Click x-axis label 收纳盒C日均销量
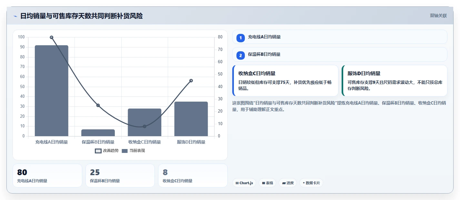 click(x=145, y=142)
